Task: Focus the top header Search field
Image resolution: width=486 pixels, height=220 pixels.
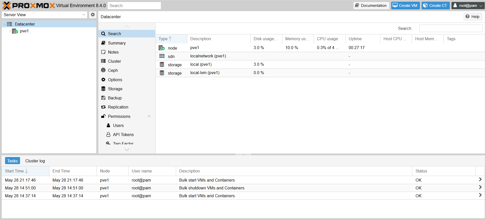Action: [x=134, y=6]
